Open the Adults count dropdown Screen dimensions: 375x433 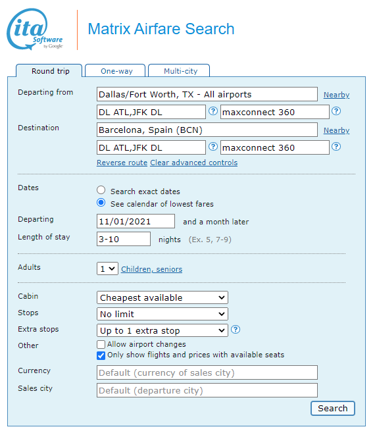(107, 268)
